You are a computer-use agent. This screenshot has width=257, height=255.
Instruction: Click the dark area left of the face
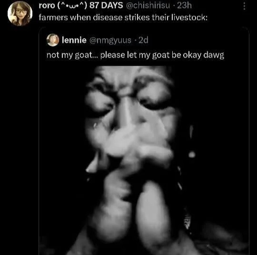tap(62, 132)
